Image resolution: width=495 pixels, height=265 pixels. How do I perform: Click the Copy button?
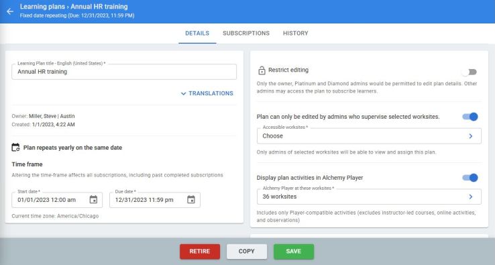247,252
